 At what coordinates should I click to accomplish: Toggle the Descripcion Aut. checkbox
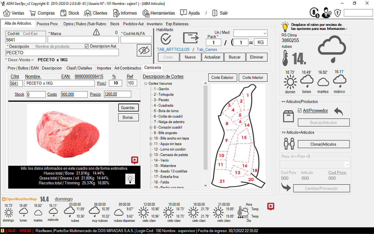pos(87,46)
